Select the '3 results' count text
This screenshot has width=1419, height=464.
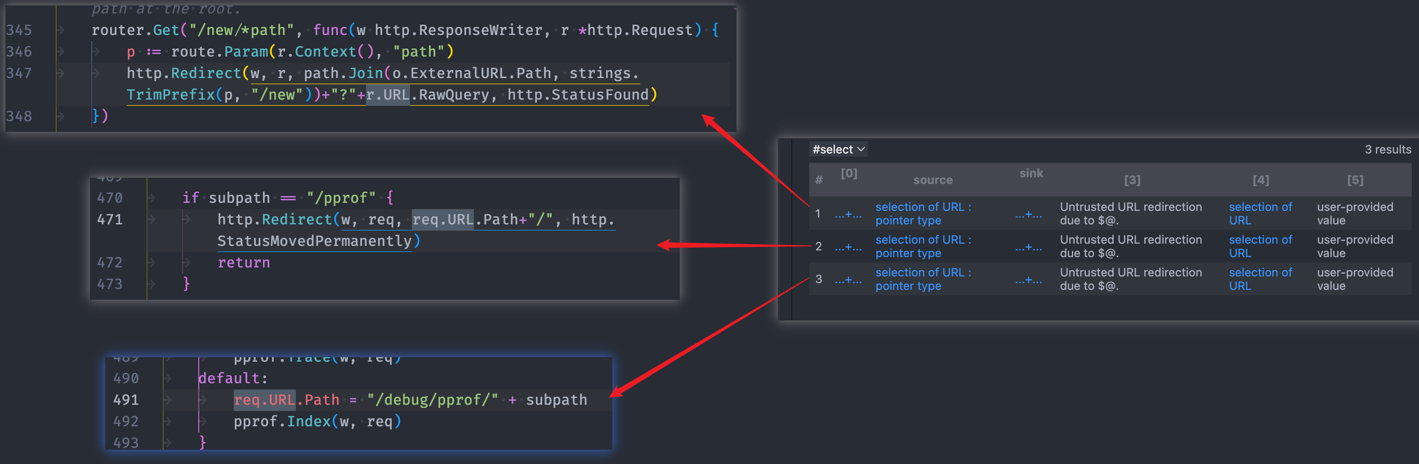click(x=1388, y=149)
